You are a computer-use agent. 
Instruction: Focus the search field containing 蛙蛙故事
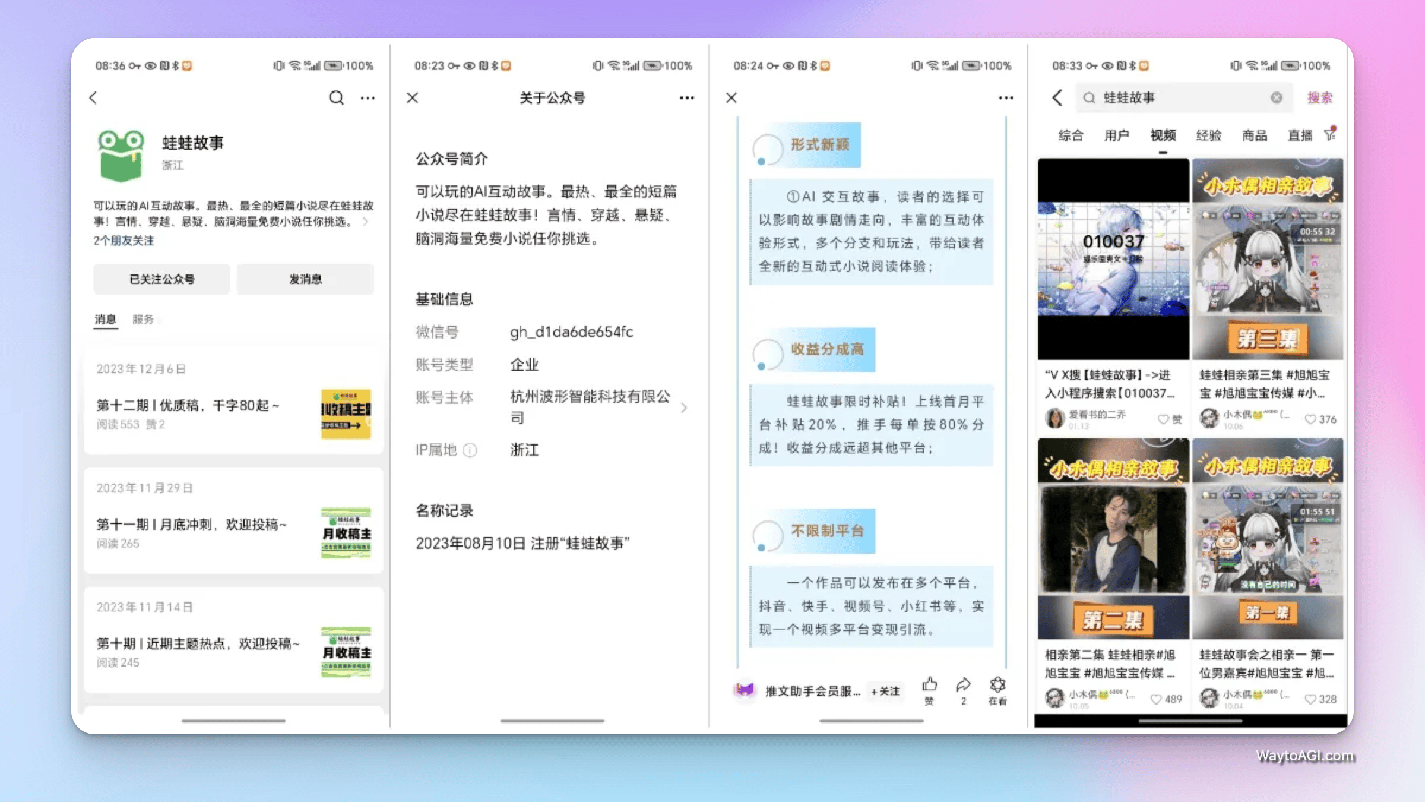[1184, 97]
